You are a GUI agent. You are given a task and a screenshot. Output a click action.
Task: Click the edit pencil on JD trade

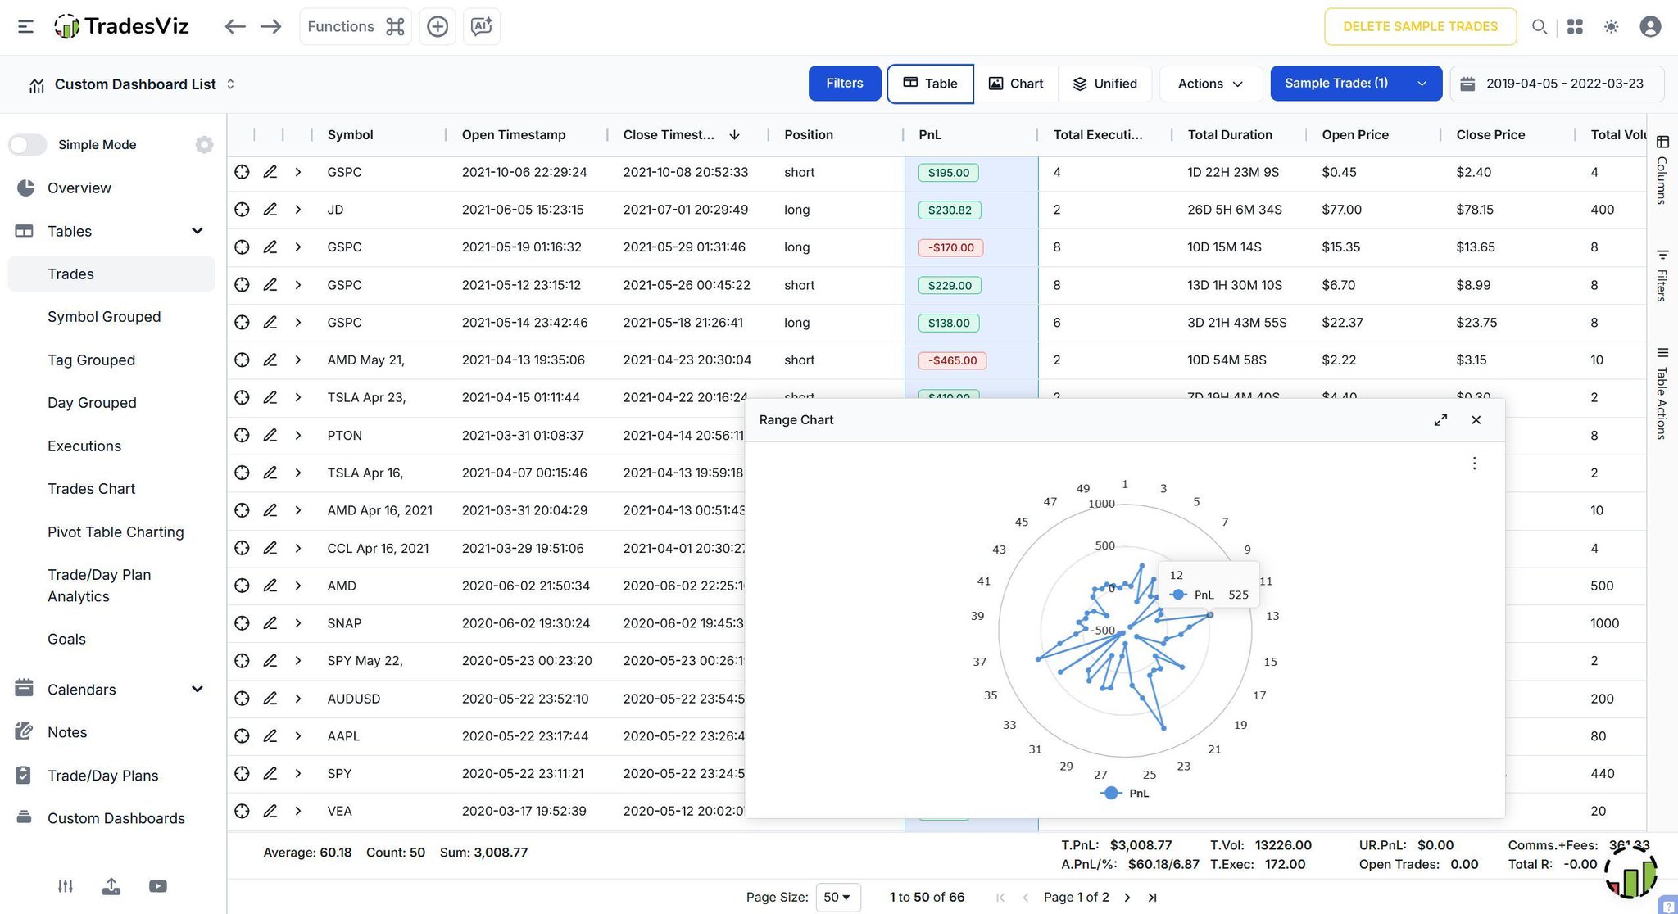click(270, 210)
